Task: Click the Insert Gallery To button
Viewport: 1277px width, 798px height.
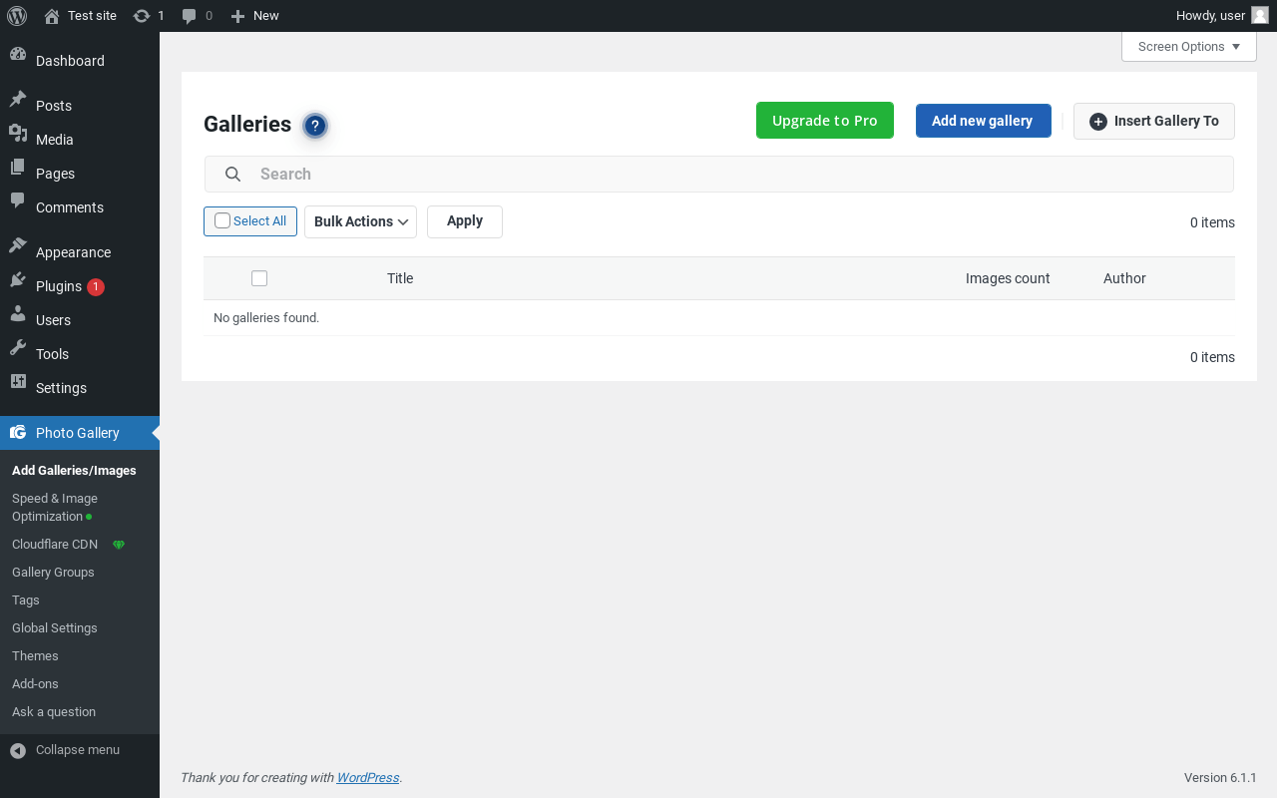Action: pyautogui.click(x=1154, y=121)
